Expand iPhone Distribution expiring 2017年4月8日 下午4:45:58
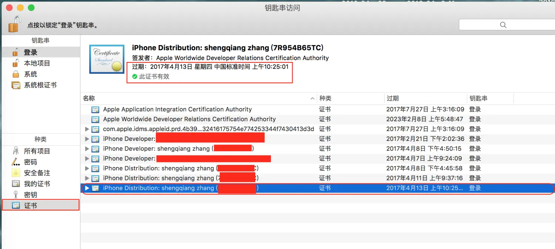Screen dimensions: 555x249 (x=87, y=168)
